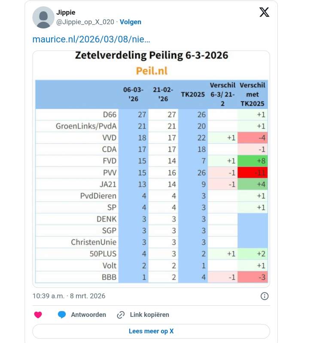Click the Jippie profile avatar

[x=43, y=18]
